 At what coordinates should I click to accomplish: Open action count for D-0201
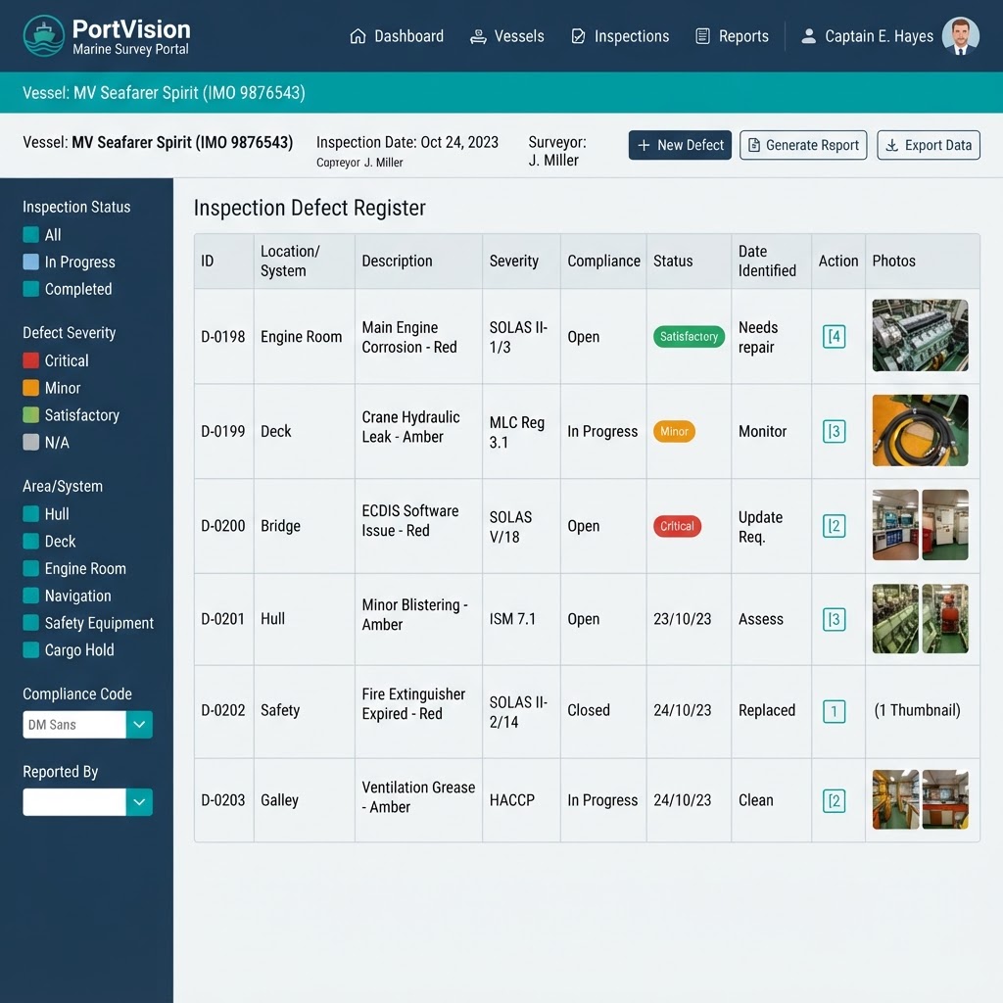pos(834,619)
